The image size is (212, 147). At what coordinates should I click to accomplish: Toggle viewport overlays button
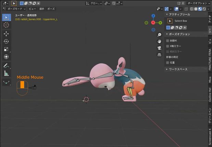176,9
